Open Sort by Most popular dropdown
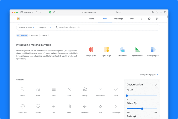 (149, 75)
